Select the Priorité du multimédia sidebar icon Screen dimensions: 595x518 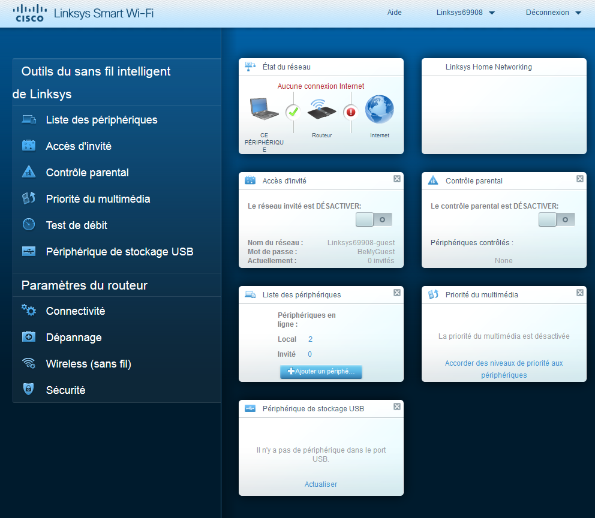(x=29, y=198)
